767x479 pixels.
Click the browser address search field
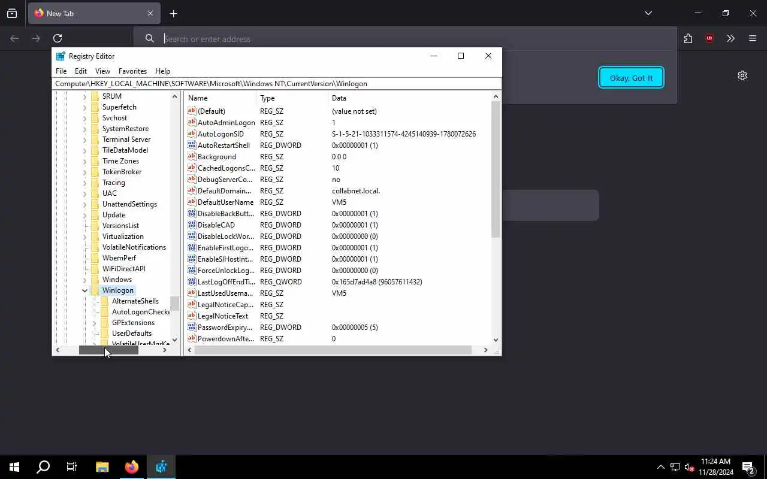coord(405,38)
